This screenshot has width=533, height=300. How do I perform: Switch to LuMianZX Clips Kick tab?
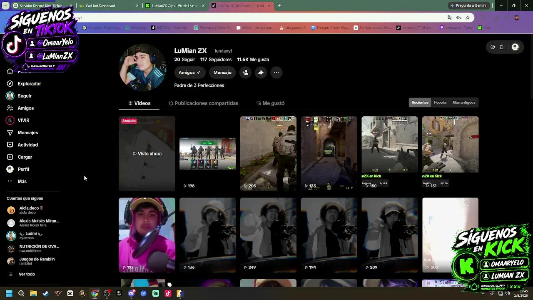175,6
